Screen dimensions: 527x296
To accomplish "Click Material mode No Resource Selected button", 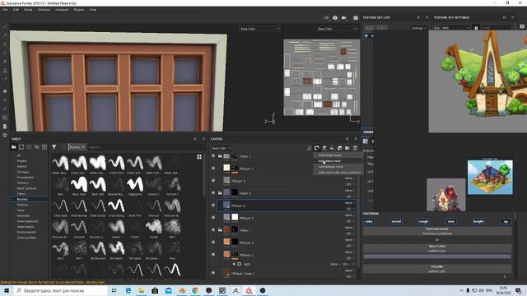I will (x=437, y=231).
